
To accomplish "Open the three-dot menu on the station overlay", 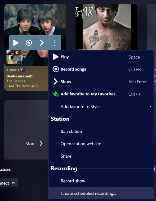I will click(55, 43).
